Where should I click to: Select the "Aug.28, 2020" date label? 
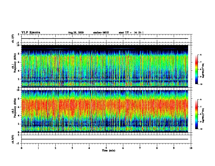coord(76,33)
